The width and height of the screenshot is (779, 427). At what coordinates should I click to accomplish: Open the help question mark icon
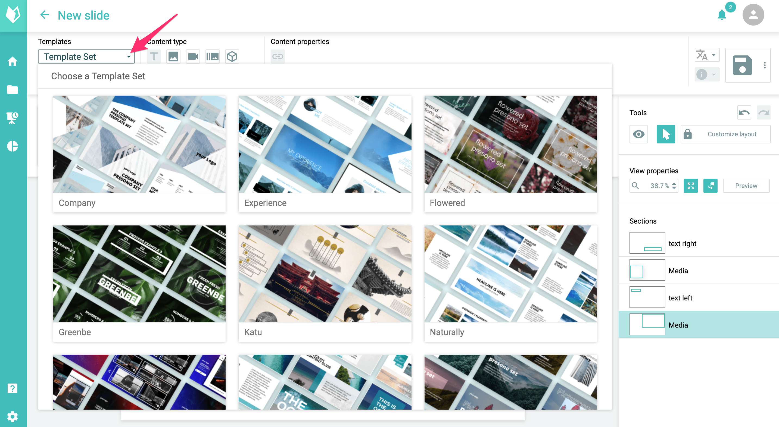[x=13, y=388]
